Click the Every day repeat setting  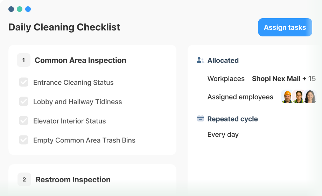[x=223, y=134]
